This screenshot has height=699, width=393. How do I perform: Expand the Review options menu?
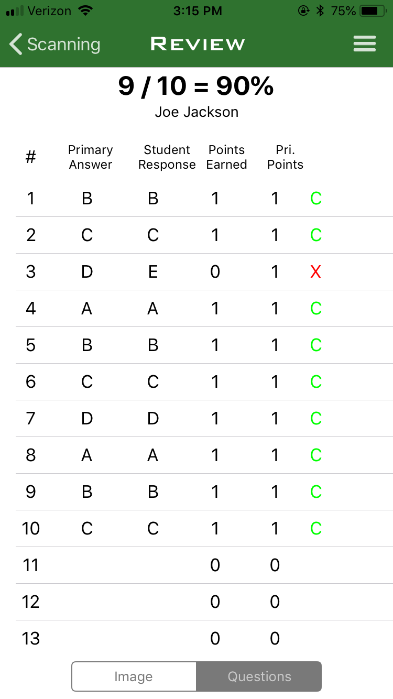[x=365, y=44]
